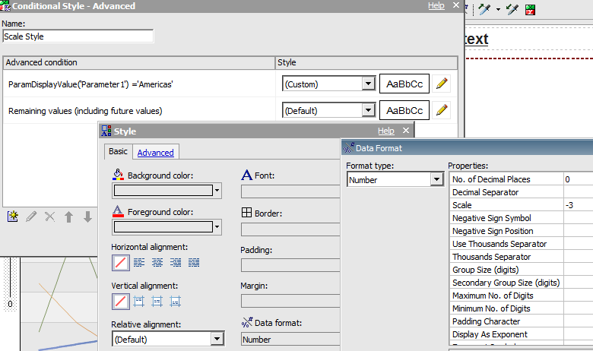
Task: Open Help in Conditional Style dialog
Action: (x=436, y=5)
